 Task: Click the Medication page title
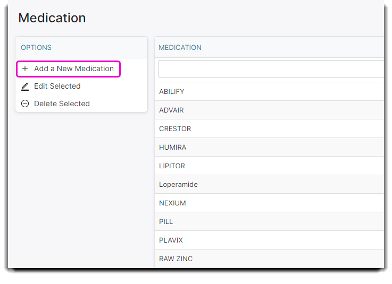coord(52,18)
